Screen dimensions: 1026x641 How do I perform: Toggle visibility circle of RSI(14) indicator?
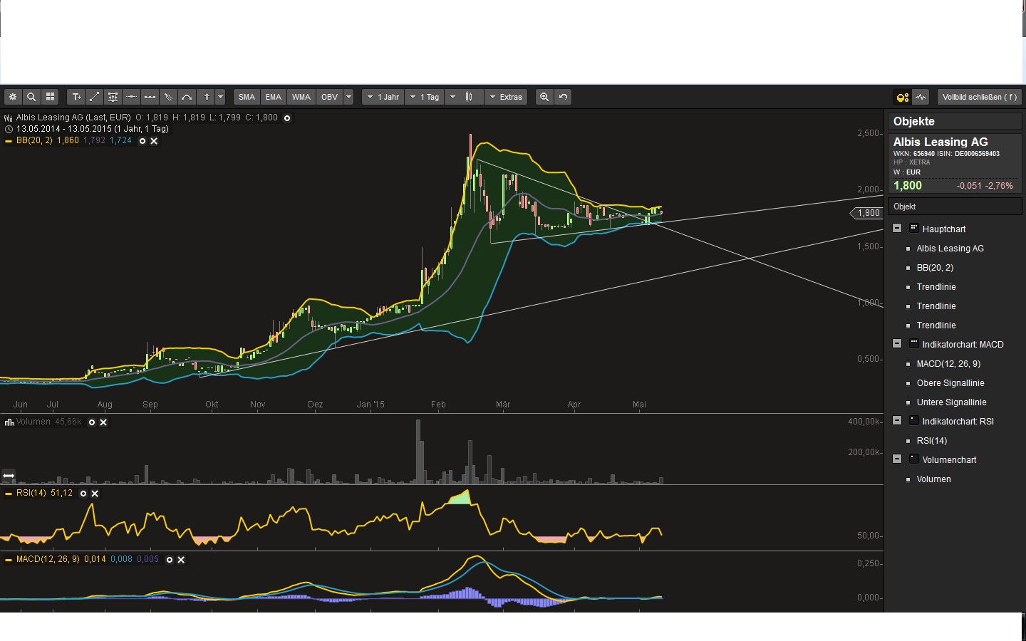pyautogui.click(x=83, y=494)
